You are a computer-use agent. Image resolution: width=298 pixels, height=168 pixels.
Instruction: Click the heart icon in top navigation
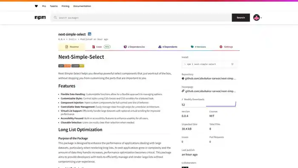(x=36, y=6)
